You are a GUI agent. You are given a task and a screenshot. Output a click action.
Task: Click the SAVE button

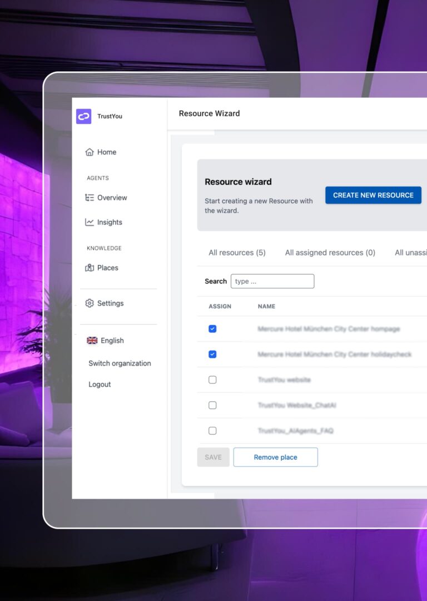coord(213,457)
